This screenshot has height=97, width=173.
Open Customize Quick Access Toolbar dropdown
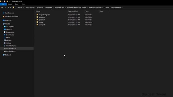9,1
